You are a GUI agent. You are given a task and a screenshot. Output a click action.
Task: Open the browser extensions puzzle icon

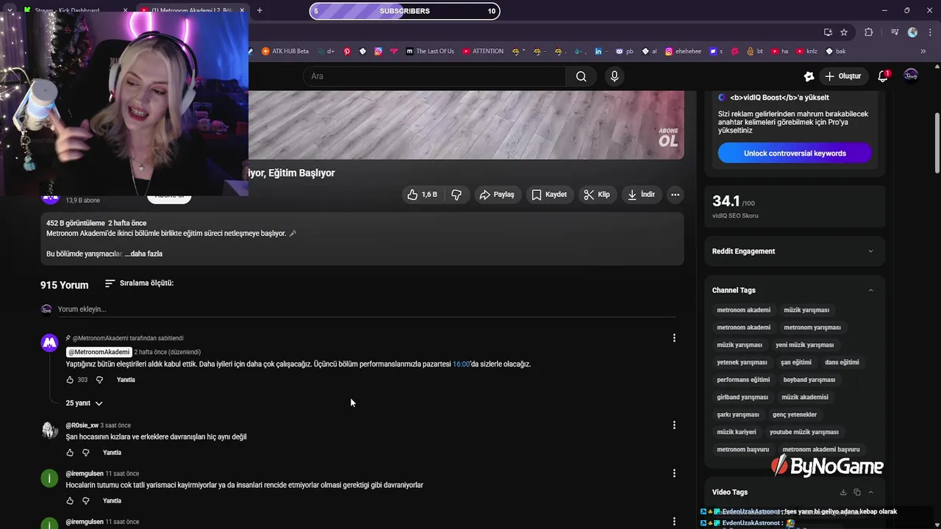pyautogui.click(x=869, y=32)
